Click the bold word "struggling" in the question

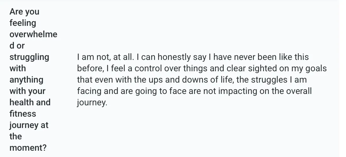click(x=29, y=57)
